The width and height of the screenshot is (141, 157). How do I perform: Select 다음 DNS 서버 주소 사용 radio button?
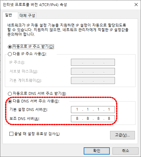10,101
